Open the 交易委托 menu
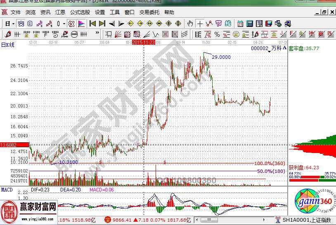The width and height of the screenshot is (336, 225). pos(149,12)
